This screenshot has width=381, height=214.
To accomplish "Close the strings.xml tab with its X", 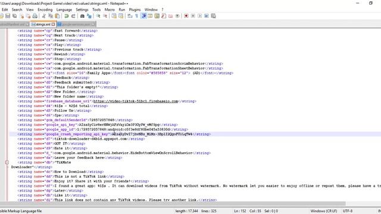I will (53, 24).
